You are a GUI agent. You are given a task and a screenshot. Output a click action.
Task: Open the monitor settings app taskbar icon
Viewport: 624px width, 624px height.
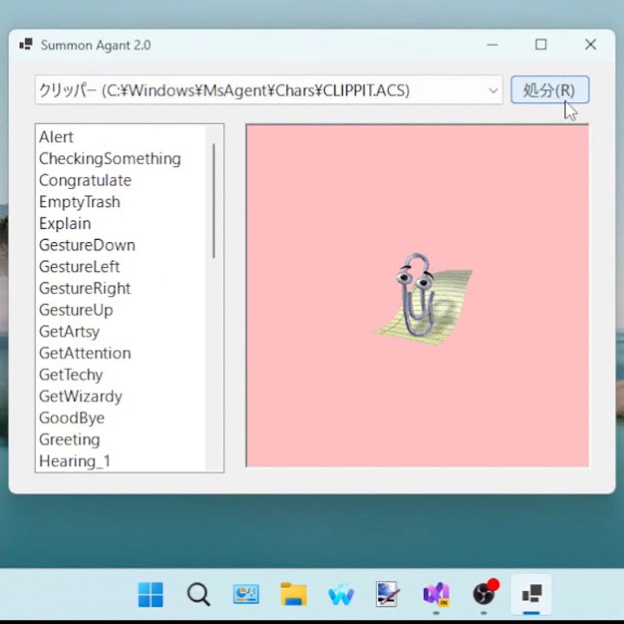click(246, 594)
